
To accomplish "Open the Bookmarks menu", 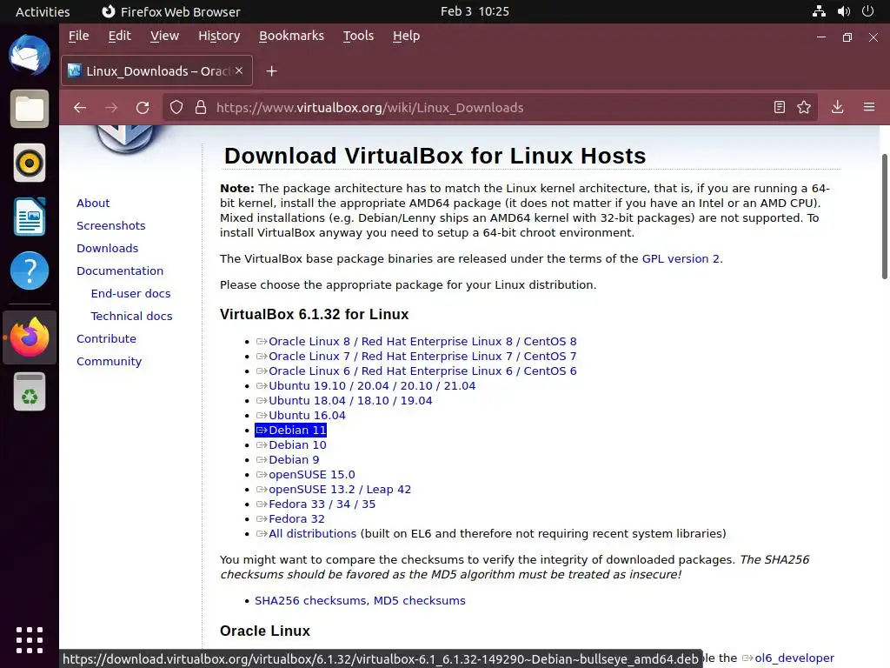I will pos(291,36).
